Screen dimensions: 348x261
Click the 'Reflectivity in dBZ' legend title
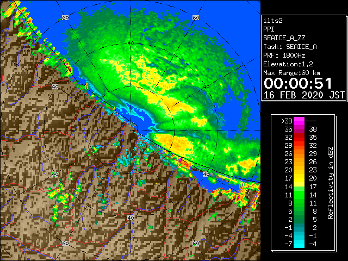point(330,183)
